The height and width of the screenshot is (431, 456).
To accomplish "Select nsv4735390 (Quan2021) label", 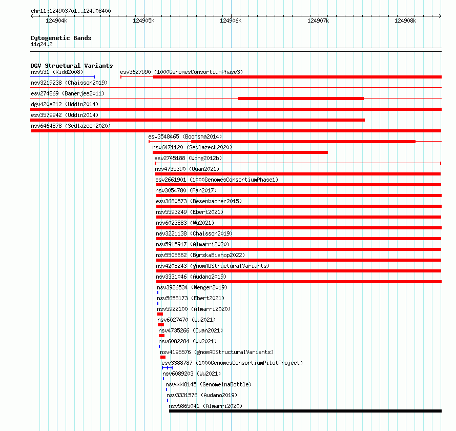I will (x=187, y=169).
